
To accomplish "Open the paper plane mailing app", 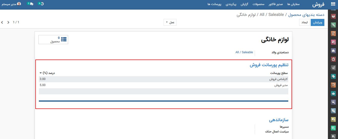I will pyautogui.click(x=333, y=68).
